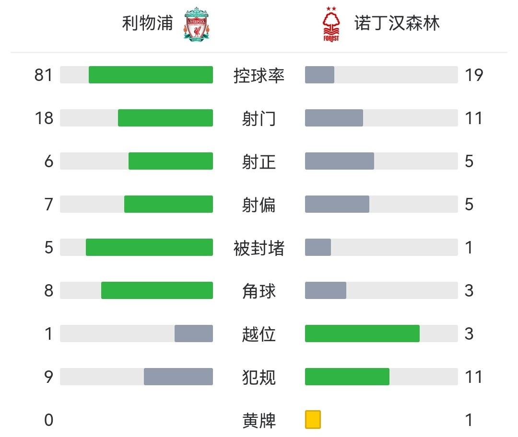Click Forest's gray 射正 bar
Image resolution: width=518 pixels, height=437 pixels.
coord(340,161)
